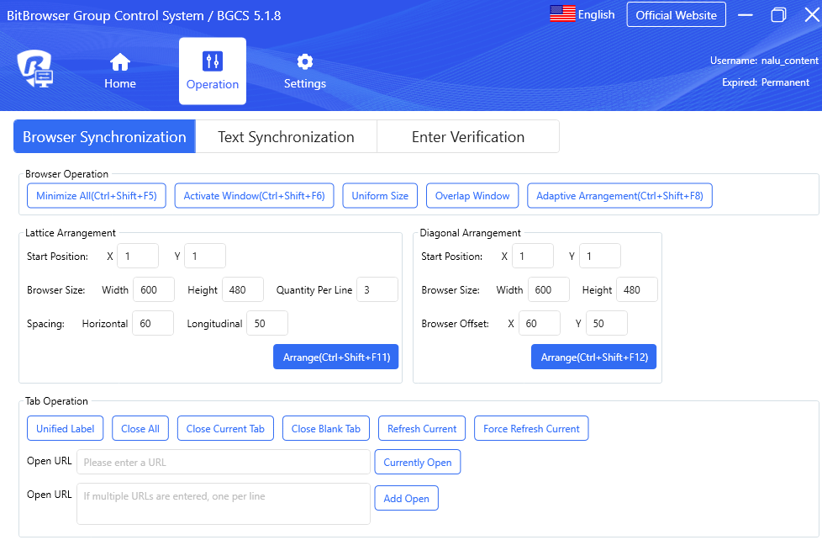The image size is (822, 540).
Task: Click the US flag language icon
Action: (x=562, y=14)
